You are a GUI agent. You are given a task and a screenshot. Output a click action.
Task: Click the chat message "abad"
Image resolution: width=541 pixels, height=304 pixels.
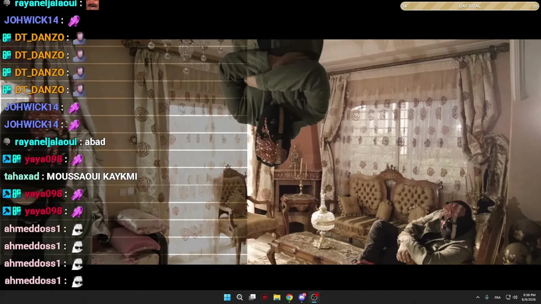click(x=95, y=142)
